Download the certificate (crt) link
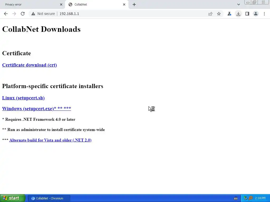 point(30,65)
